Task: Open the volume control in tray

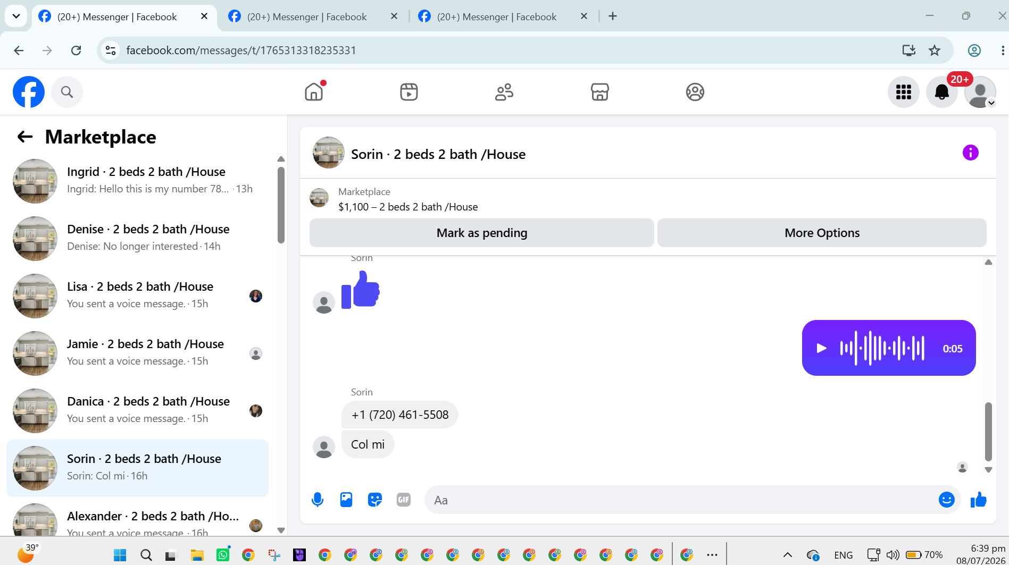Action: pyautogui.click(x=893, y=555)
